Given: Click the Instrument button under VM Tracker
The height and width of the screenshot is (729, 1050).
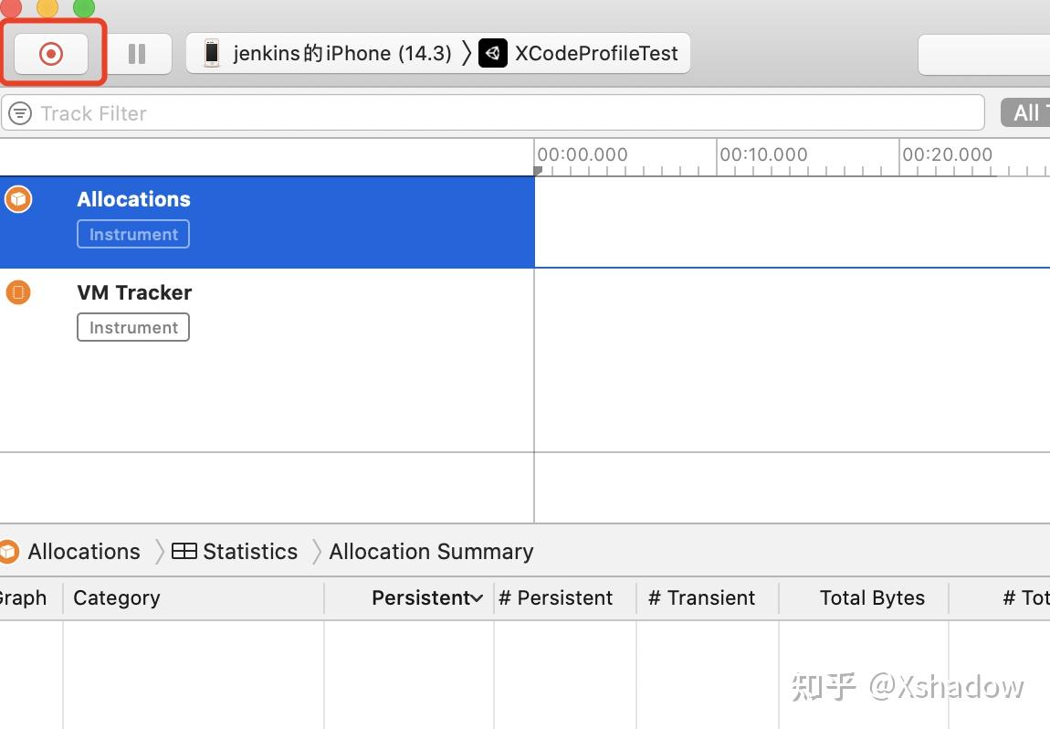Looking at the screenshot, I should point(132,326).
